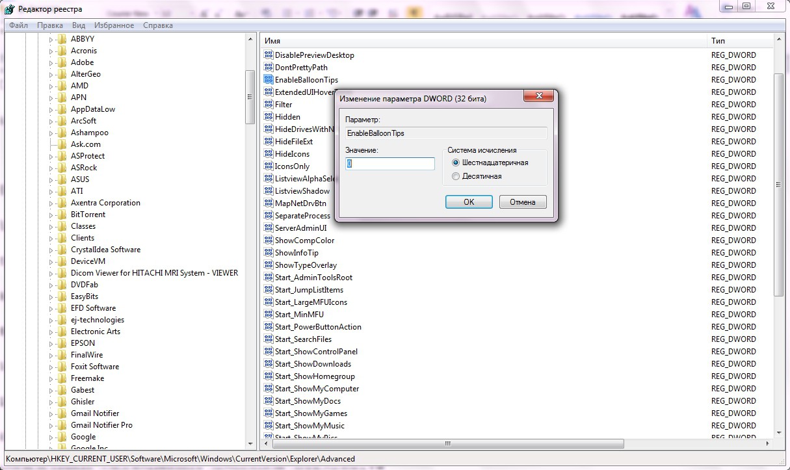
Task: Select the Шестнадцатеричная radio button
Action: (456, 163)
